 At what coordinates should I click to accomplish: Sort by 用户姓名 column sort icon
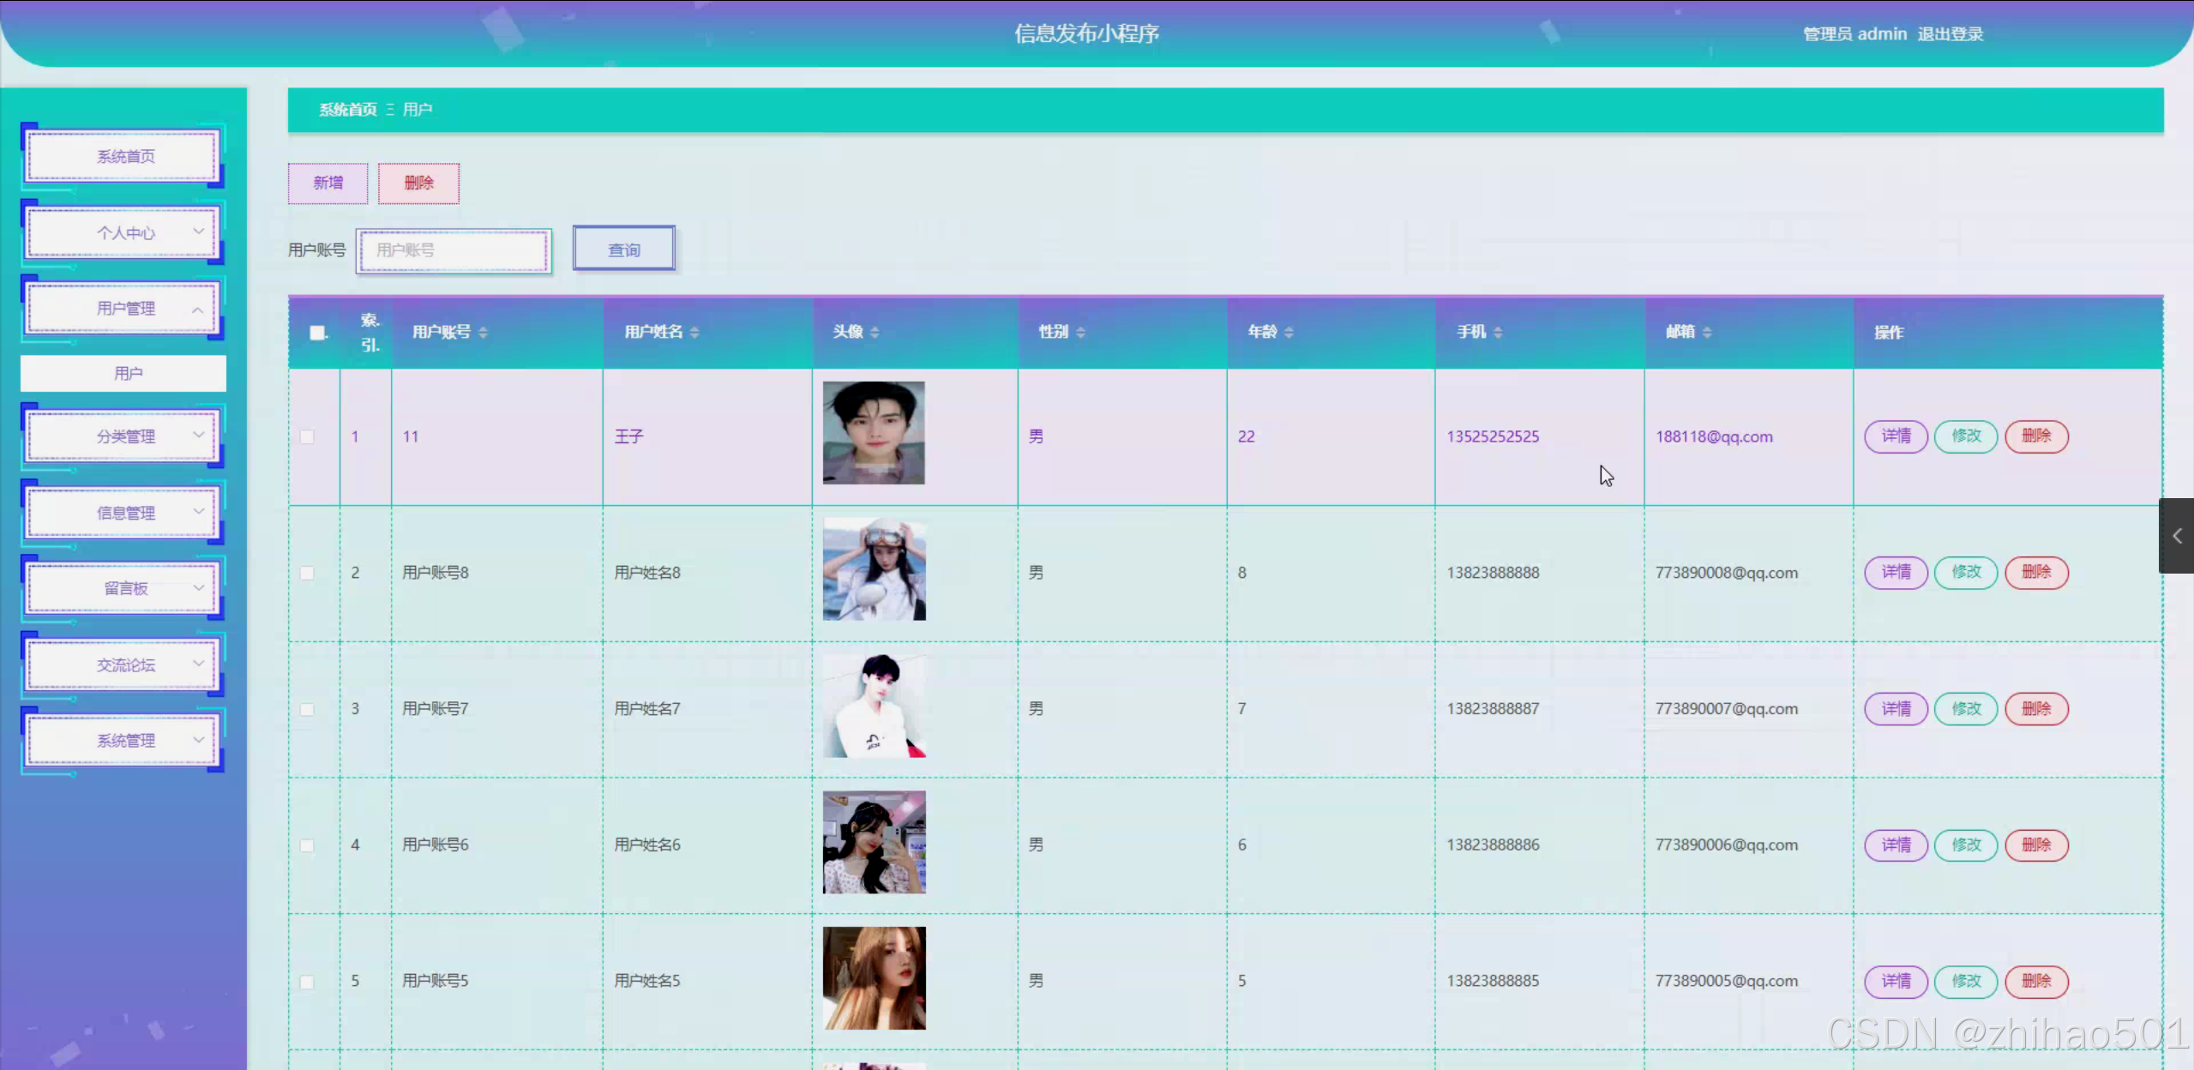point(694,332)
